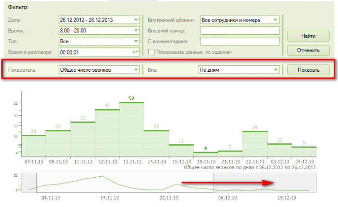This screenshot has width=338, height=207.
Task: Open the Дата date range dropdown
Action: [136, 20]
